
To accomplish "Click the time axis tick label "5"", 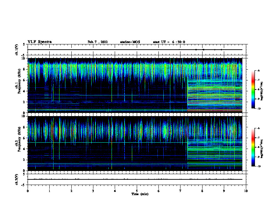I will coord(137,191).
